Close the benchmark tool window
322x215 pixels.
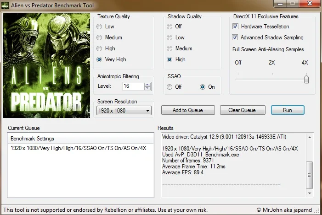[310, 4]
